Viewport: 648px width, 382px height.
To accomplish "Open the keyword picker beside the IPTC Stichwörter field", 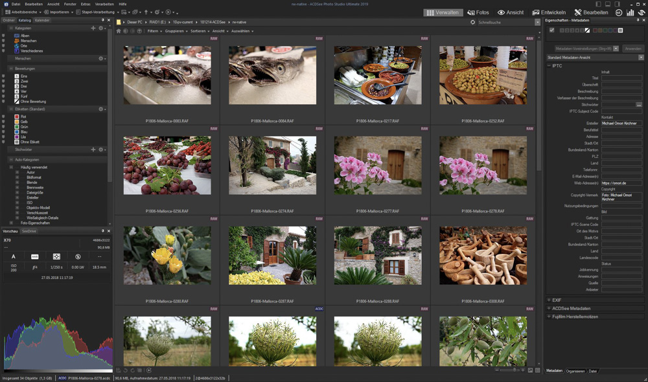I will (x=639, y=105).
